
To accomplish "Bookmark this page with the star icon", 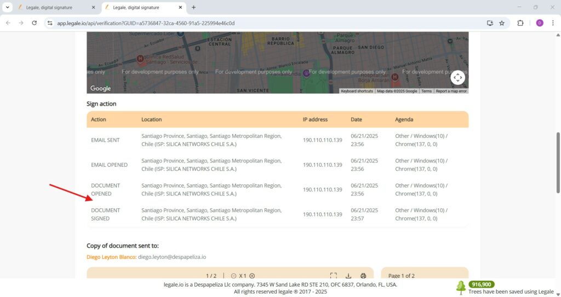I will tap(502, 23).
